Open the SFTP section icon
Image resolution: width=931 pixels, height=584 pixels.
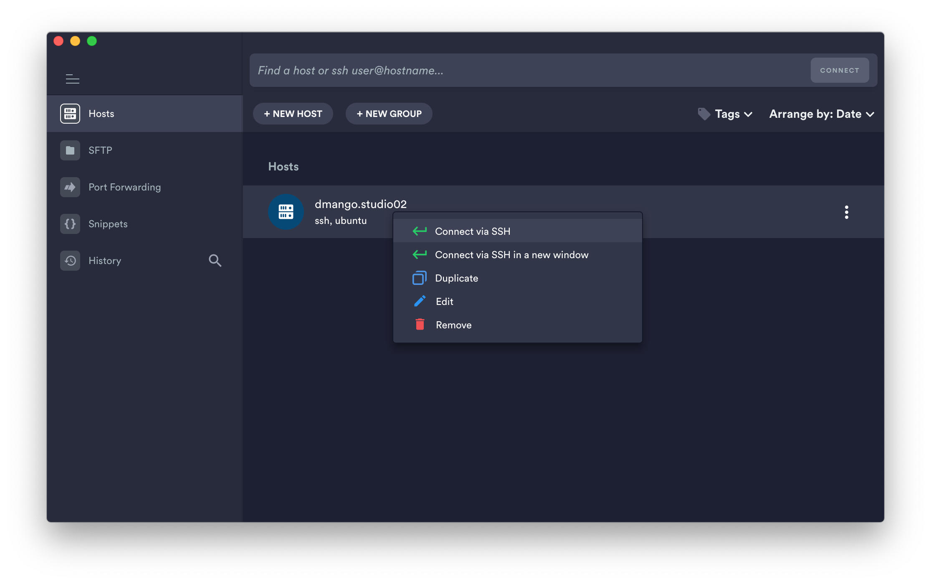[x=70, y=150]
